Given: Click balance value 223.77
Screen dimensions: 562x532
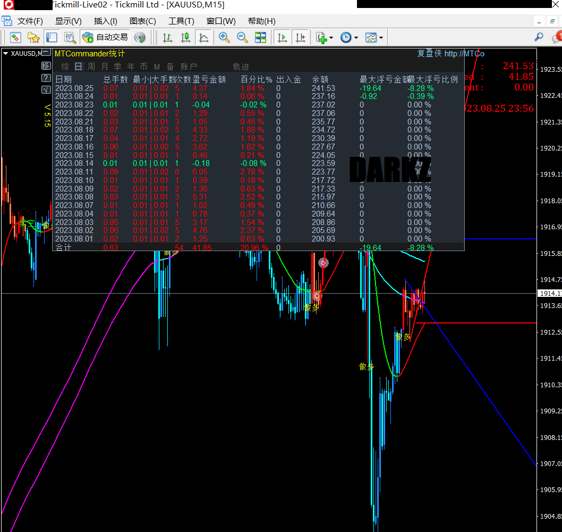Looking at the screenshot, I should [323, 172].
